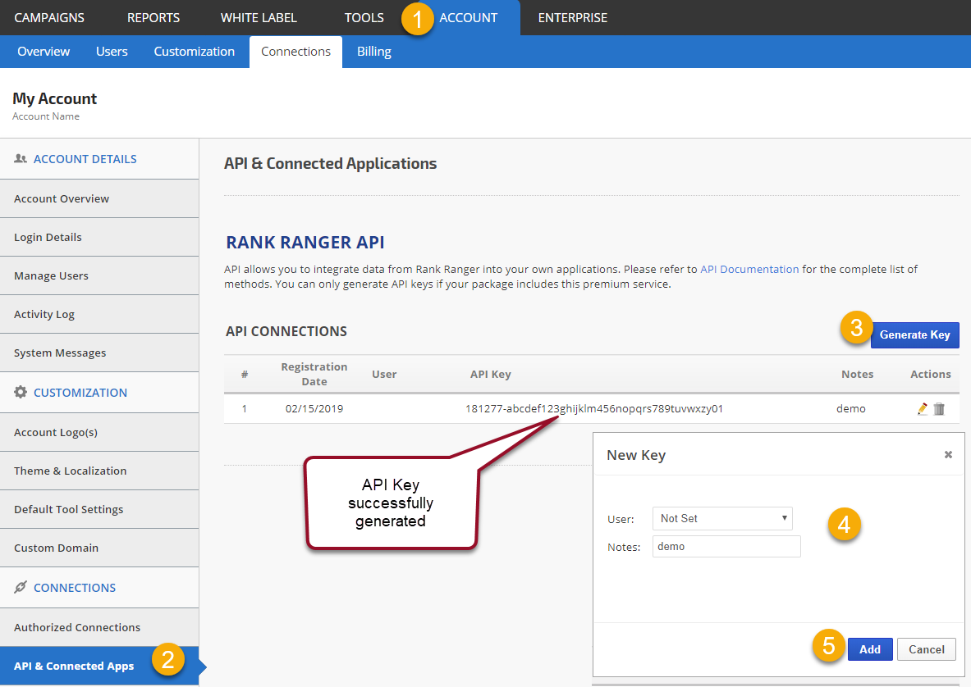Open Activity Log from the sidebar

point(44,314)
